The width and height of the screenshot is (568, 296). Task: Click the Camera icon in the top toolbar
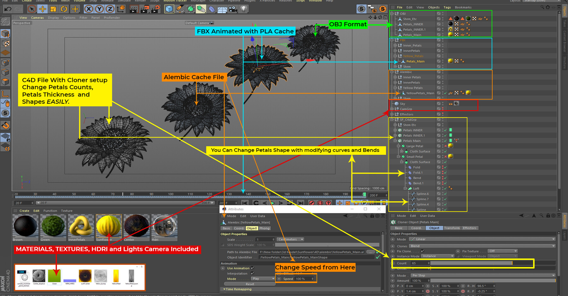[233, 9]
